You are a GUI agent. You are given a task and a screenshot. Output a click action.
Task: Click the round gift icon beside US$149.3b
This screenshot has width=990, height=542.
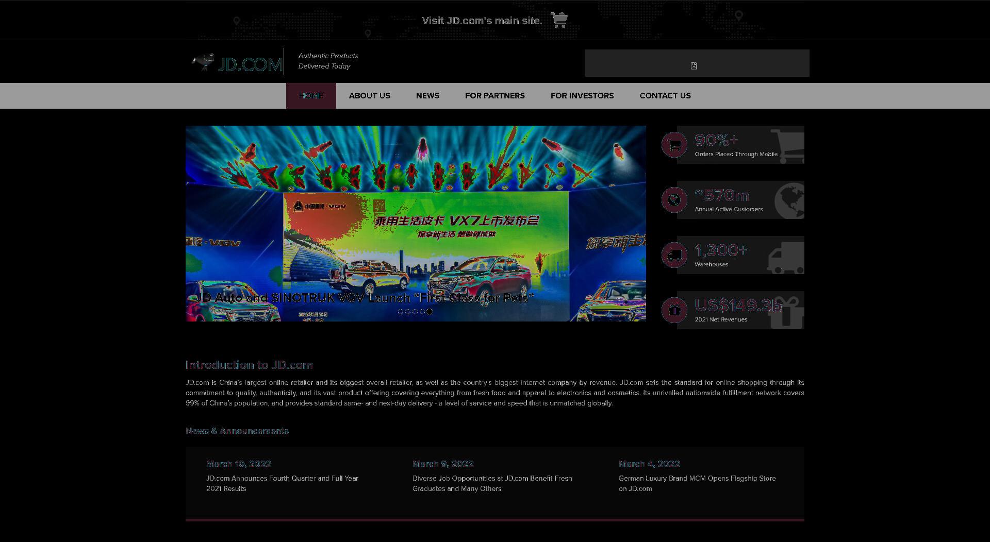[x=674, y=310]
